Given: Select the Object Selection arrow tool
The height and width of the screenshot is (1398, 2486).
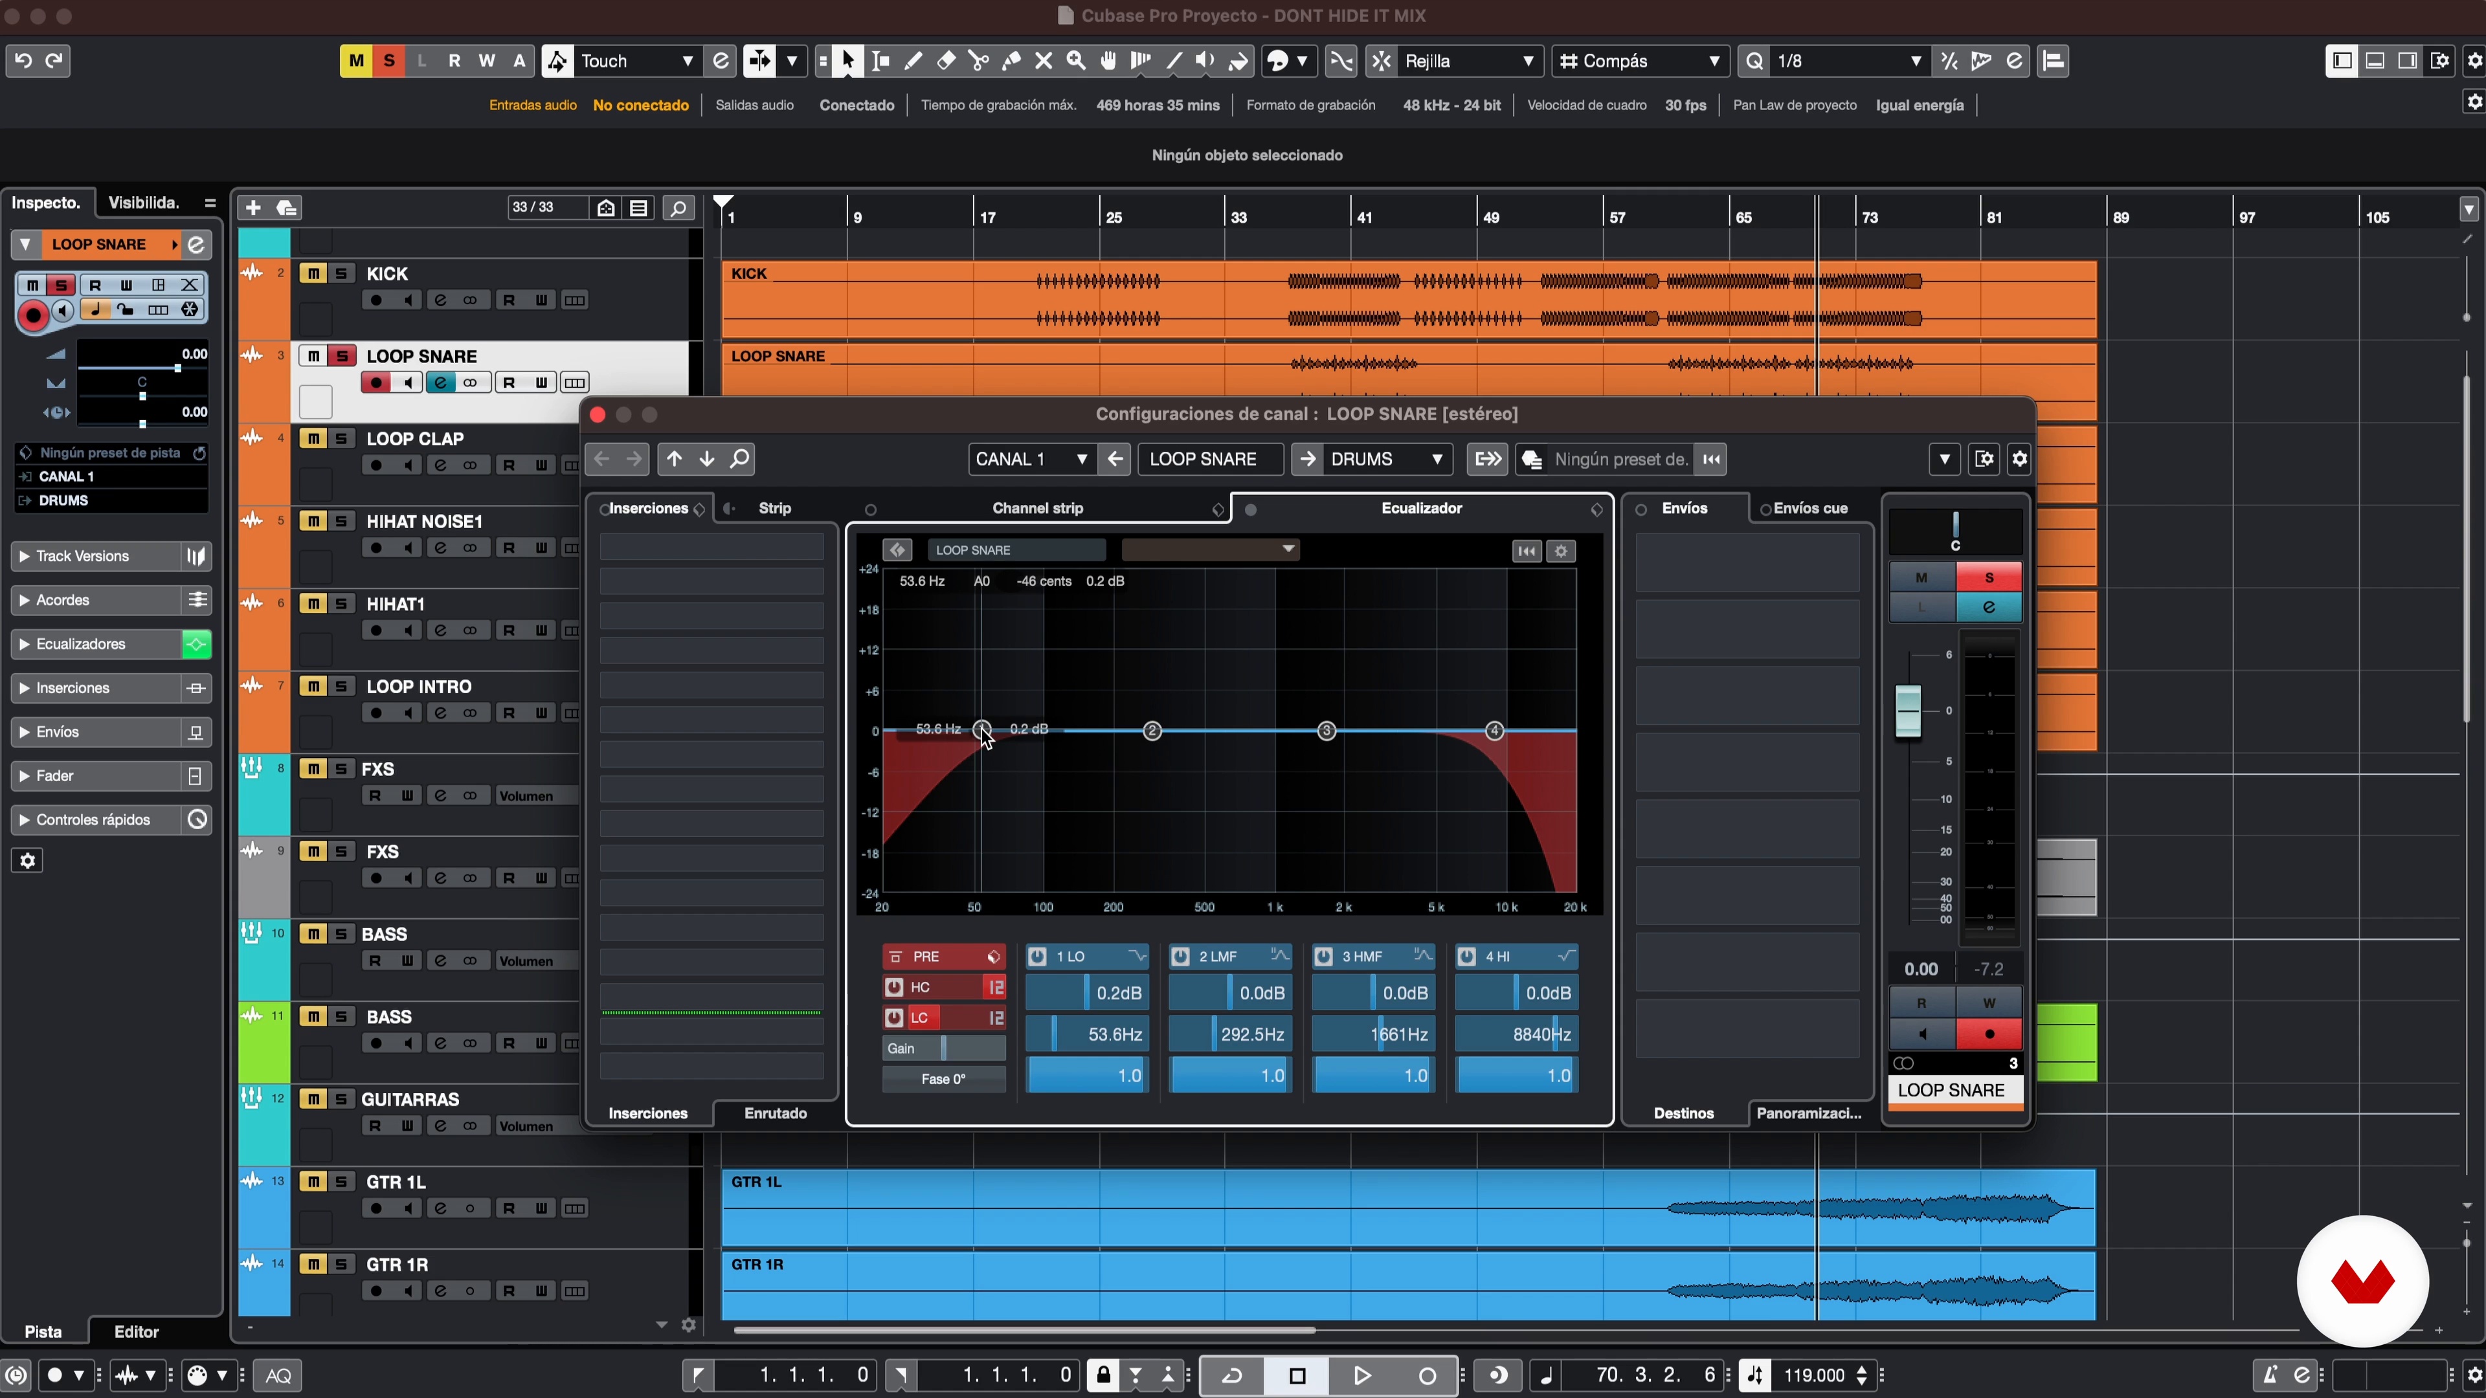Looking at the screenshot, I should [x=848, y=61].
